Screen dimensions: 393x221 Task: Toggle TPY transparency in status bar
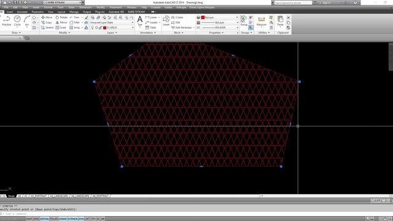tap(93, 219)
